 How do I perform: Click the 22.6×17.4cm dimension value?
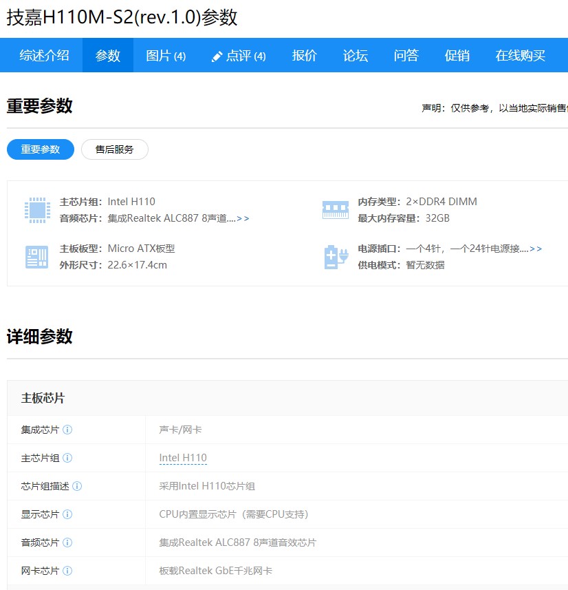(x=138, y=265)
